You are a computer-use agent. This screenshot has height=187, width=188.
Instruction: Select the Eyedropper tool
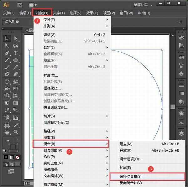[x=7, y=110]
